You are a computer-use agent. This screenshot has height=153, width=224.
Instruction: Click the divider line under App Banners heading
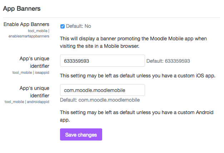pyautogui.click(x=111, y=18)
